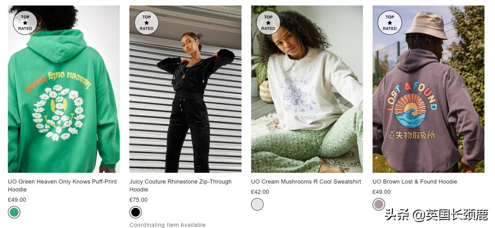Select the black color swatch

click(x=135, y=212)
